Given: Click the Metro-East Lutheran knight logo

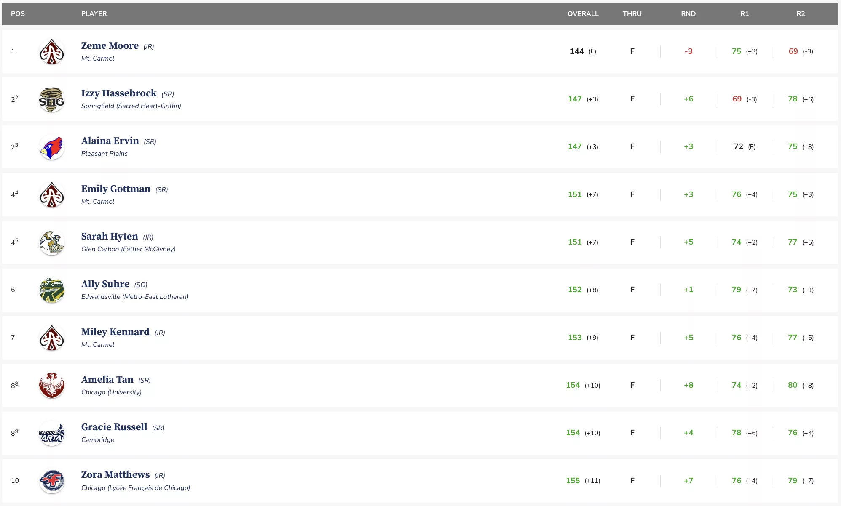Looking at the screenshot, I should 51,290.
